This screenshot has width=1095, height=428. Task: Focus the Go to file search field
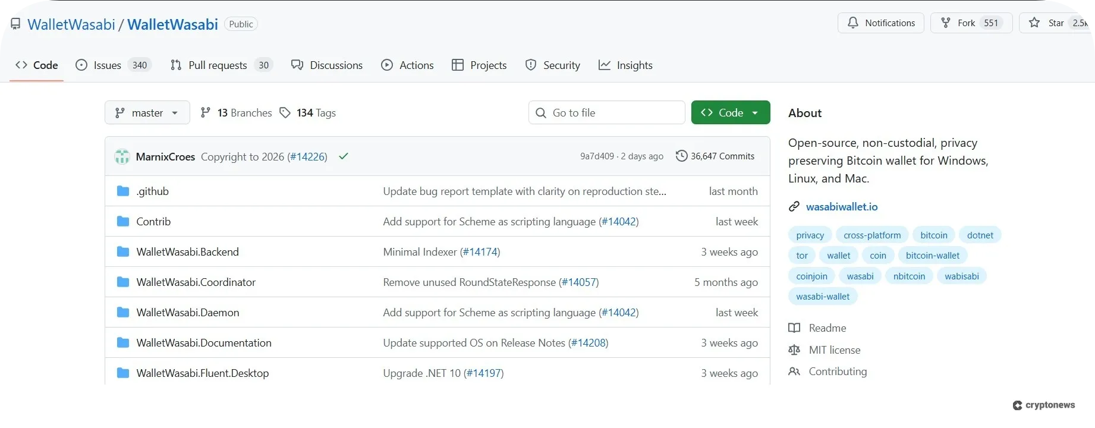606,112
